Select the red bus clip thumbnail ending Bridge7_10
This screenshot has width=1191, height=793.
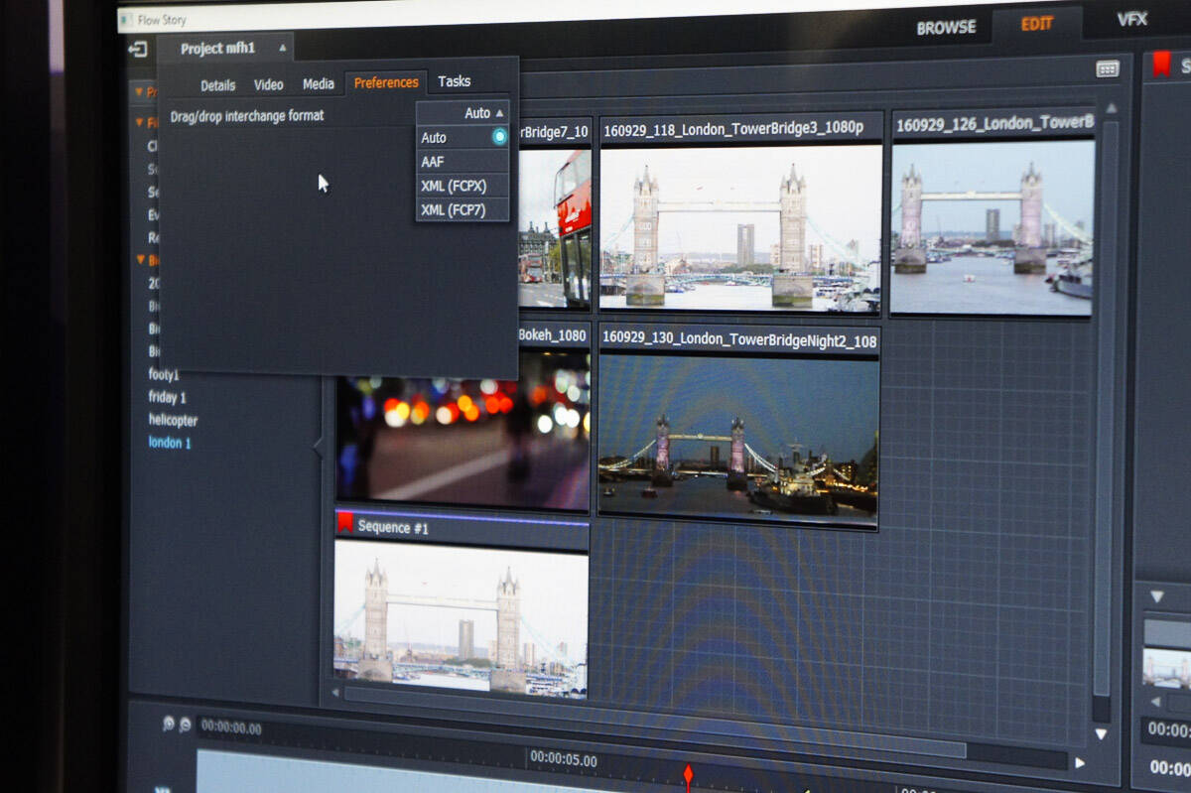tap(554, 228)
